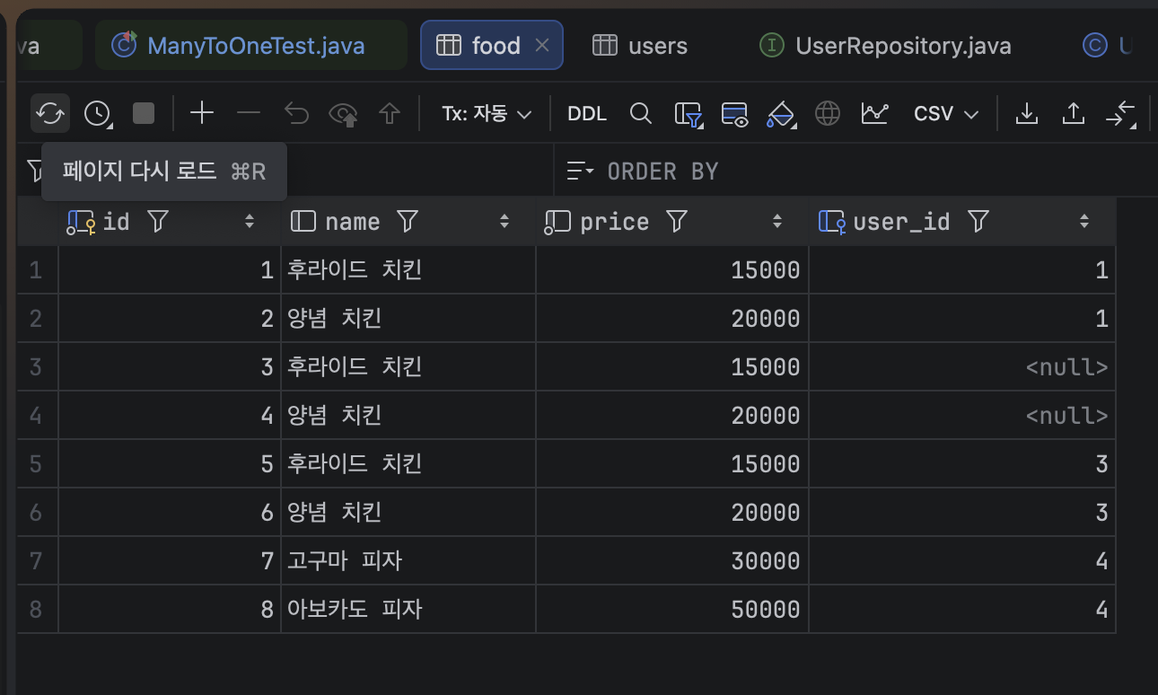The image size is (1158, 695).
Task: Toggle filter on the price column
Action: tap(677, 221)
